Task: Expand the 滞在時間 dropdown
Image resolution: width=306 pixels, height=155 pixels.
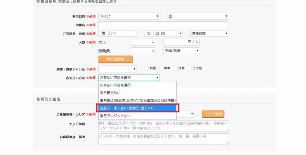Action: click(x=209, y=33)
